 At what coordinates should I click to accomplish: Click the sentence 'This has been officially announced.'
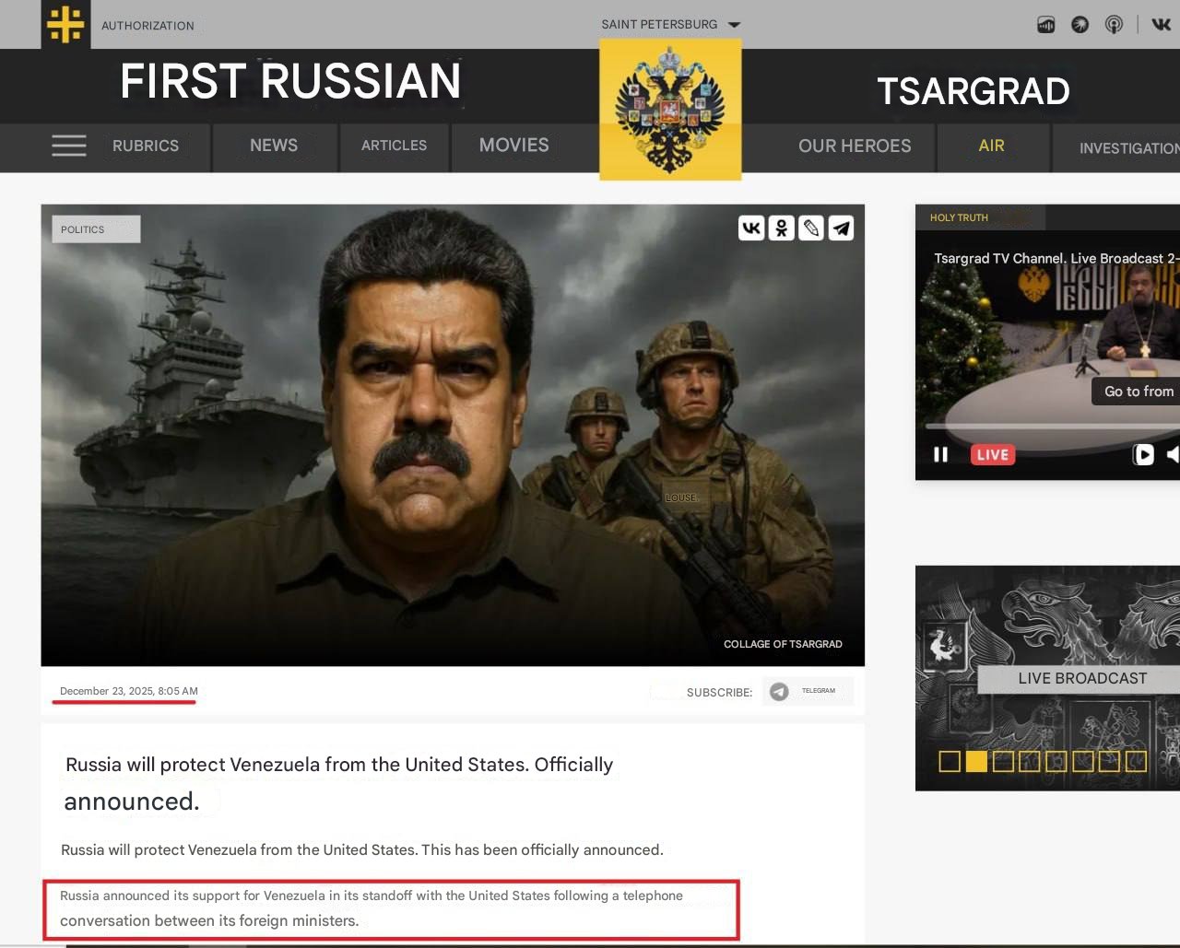pyautogui.click(x=542, y=849)
